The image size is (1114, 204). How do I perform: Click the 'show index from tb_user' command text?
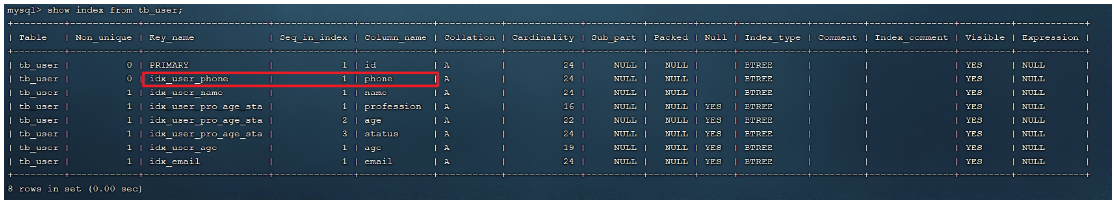click(x=115, y=10)
